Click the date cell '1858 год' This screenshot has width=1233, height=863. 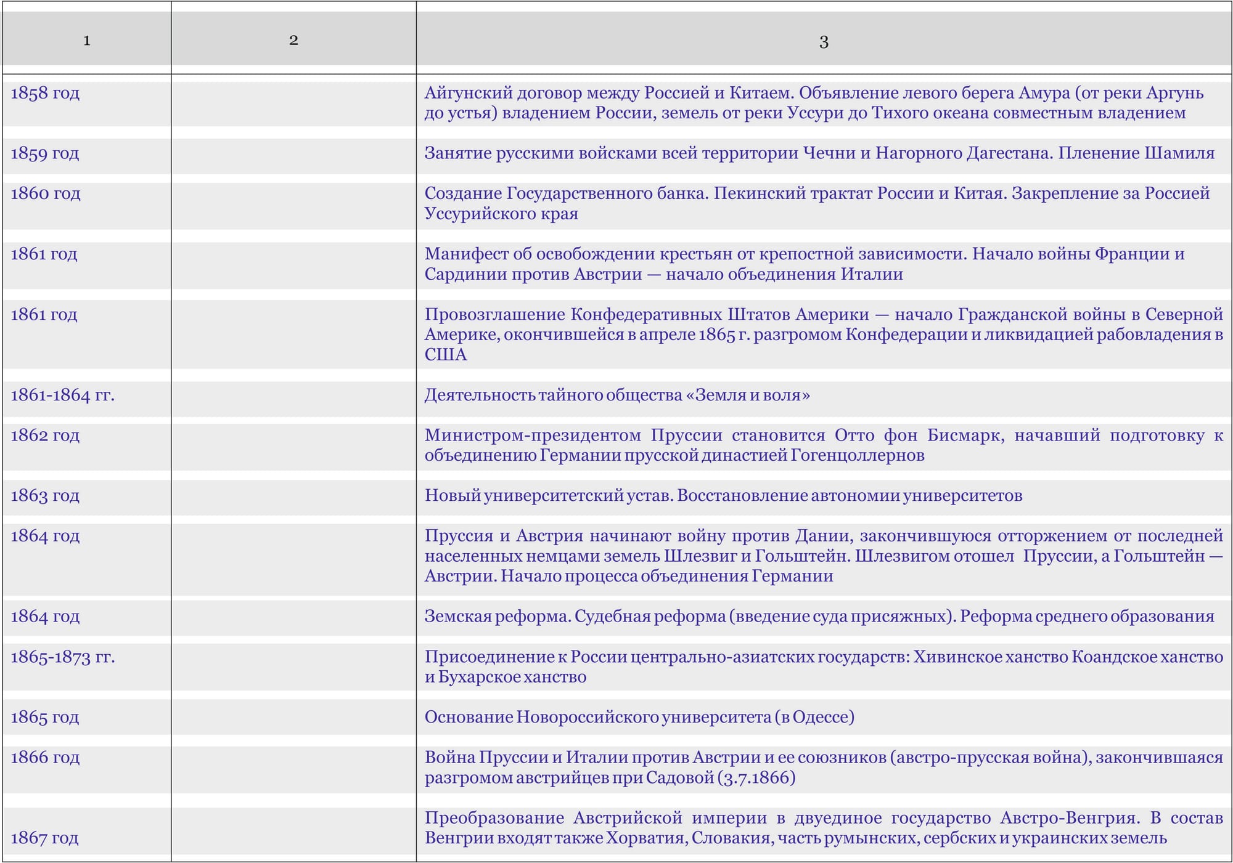click(x=45, y=93)
